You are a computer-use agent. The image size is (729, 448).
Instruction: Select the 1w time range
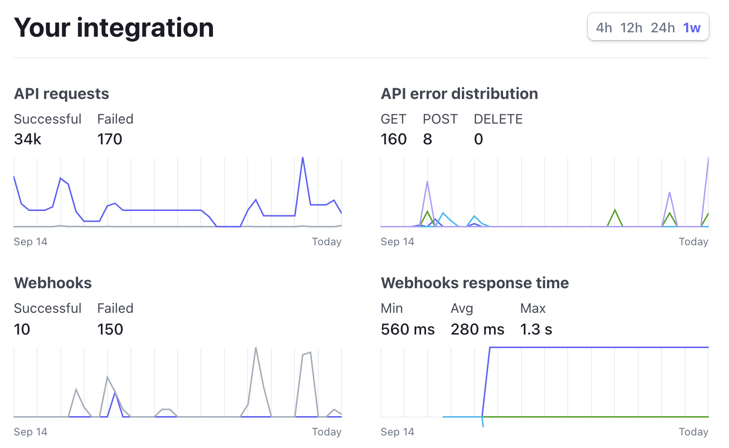point(692,28)
